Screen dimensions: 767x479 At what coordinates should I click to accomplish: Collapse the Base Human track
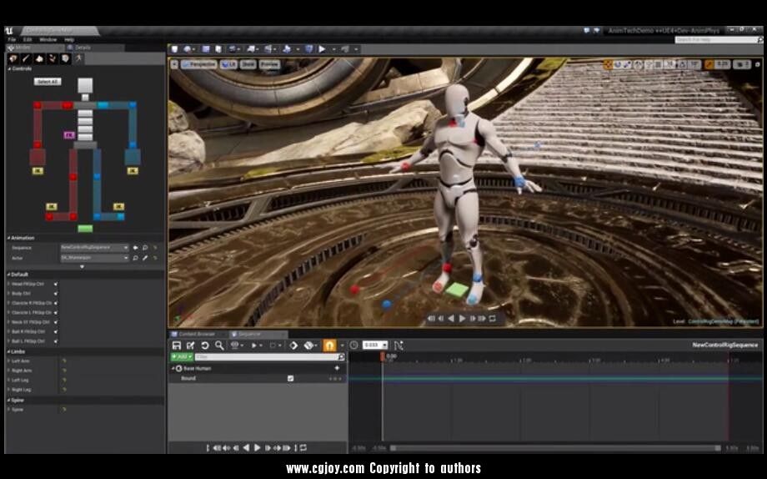173,368
